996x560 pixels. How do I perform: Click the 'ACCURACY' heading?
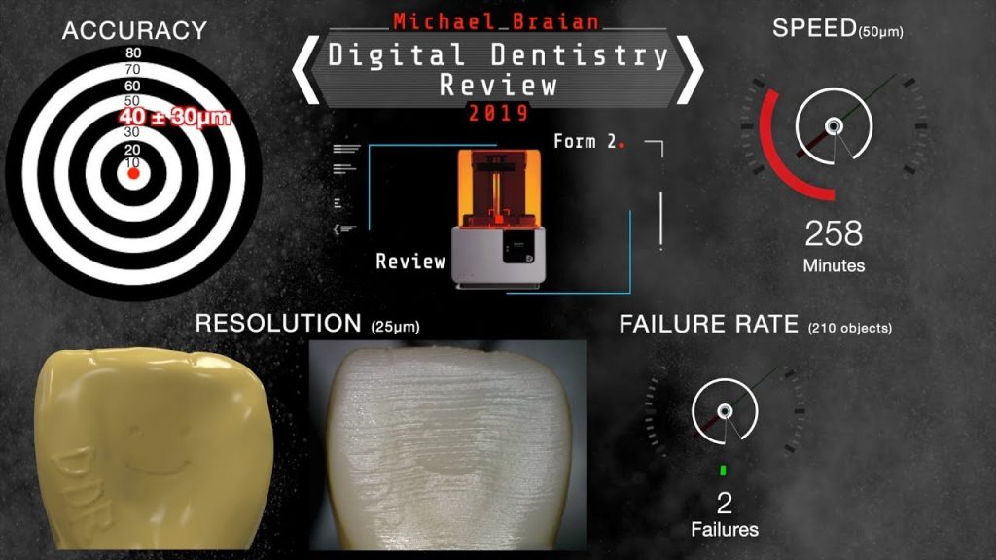pyautogui.click(x=134, y=30)
